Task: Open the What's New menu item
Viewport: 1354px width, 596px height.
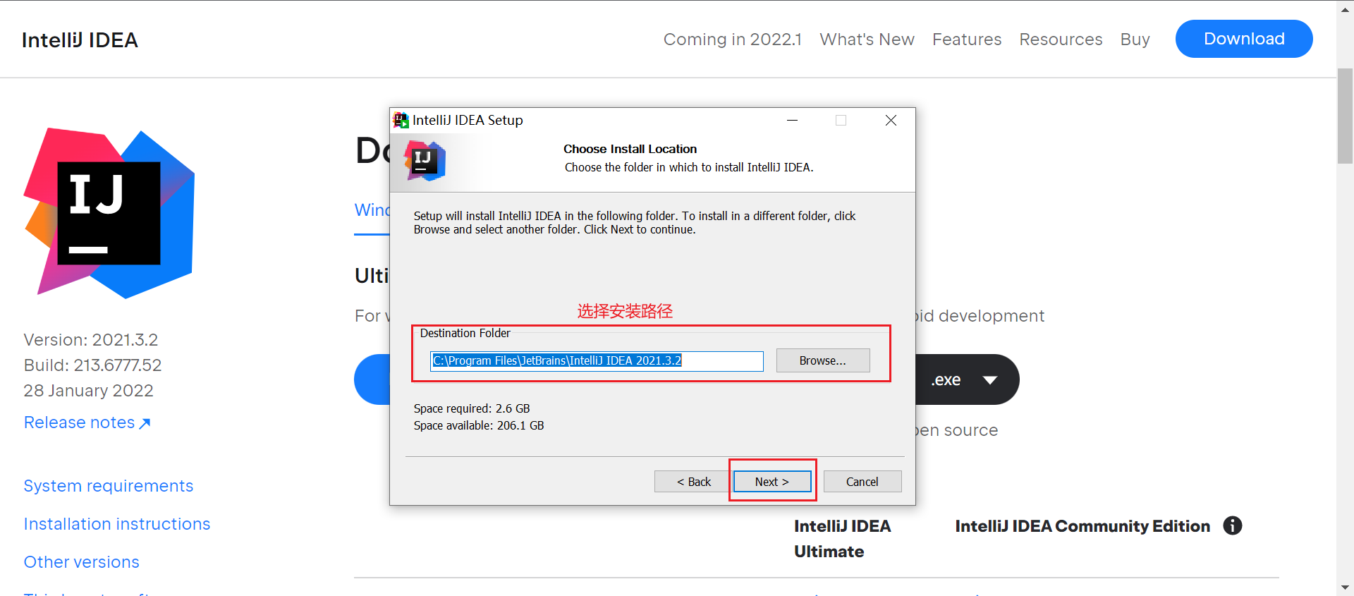Action: pos(867,39)
